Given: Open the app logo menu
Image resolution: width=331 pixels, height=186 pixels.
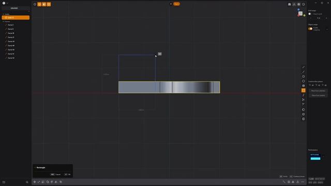Looking at the screenshot, I should (4, 3).
